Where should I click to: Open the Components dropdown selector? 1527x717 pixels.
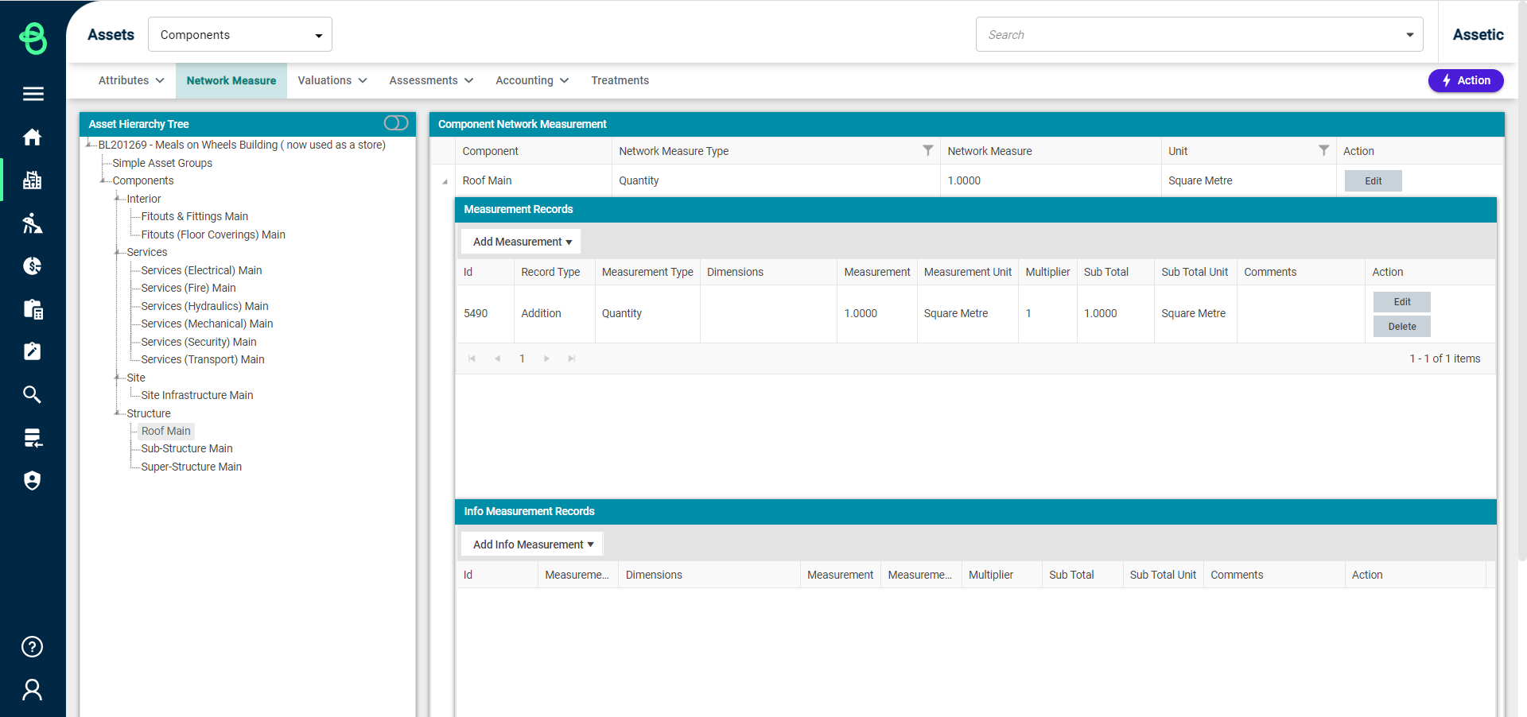coord(240,35)
